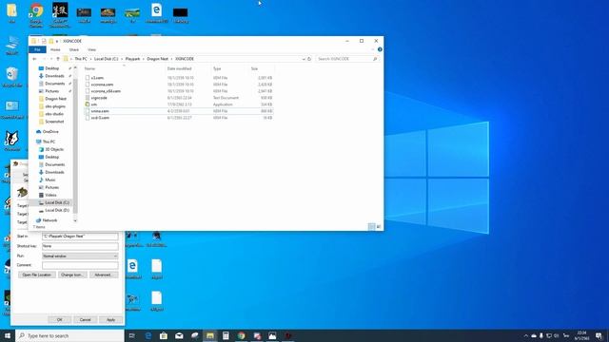Image resolution: width=609 pixels, height=342 pixels.
Task: Go back in File Explorer
Action: point(34,59)
